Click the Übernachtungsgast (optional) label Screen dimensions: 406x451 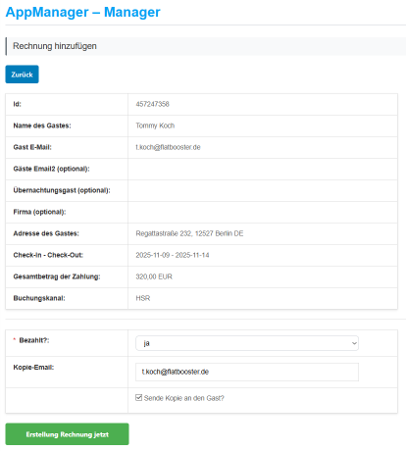pyautogui.click(x=62, y=190)
